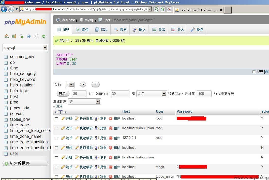Click the browser stop loading X icon

[169, 9]
